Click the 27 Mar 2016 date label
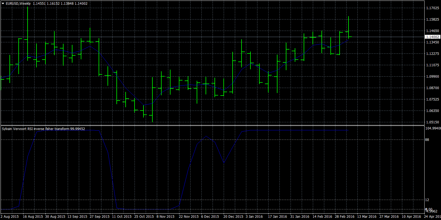Viewport: 441px width, 220px height. point(389,217)
